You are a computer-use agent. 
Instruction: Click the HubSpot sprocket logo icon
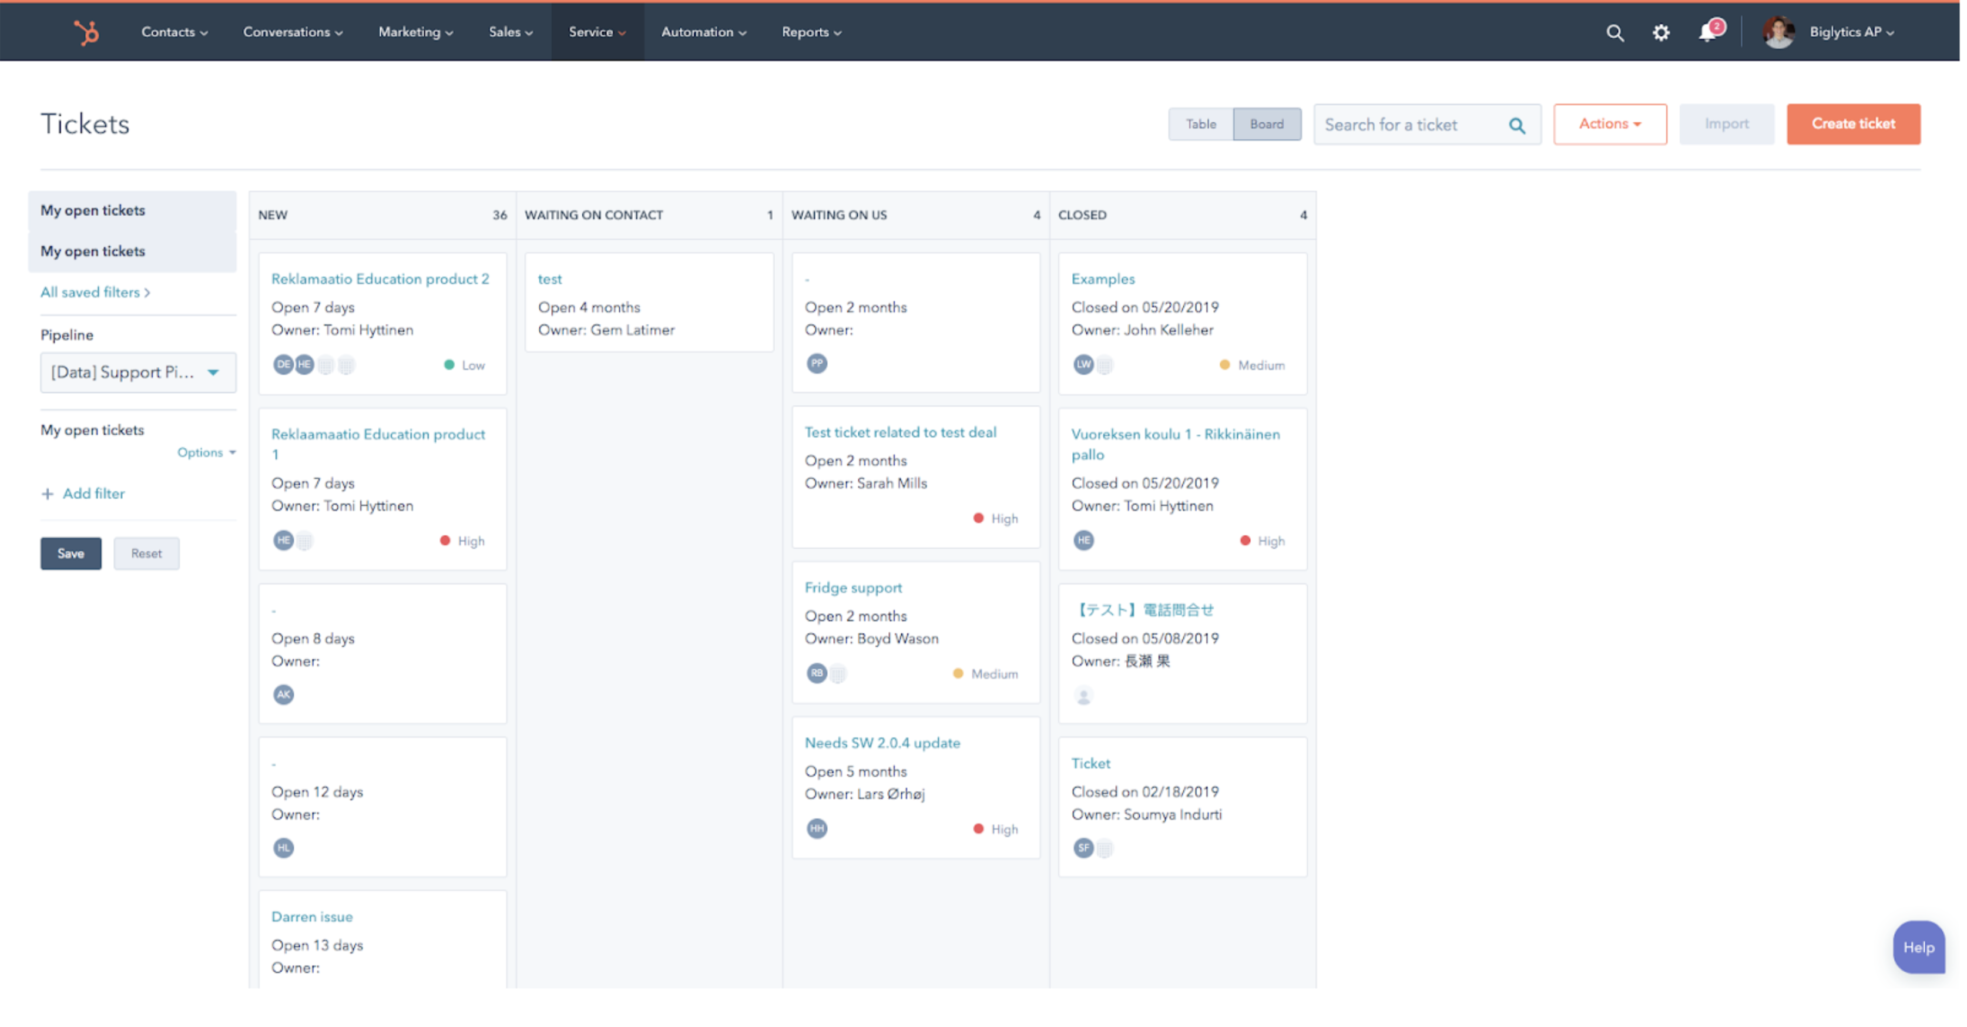(x=86, y=31)
